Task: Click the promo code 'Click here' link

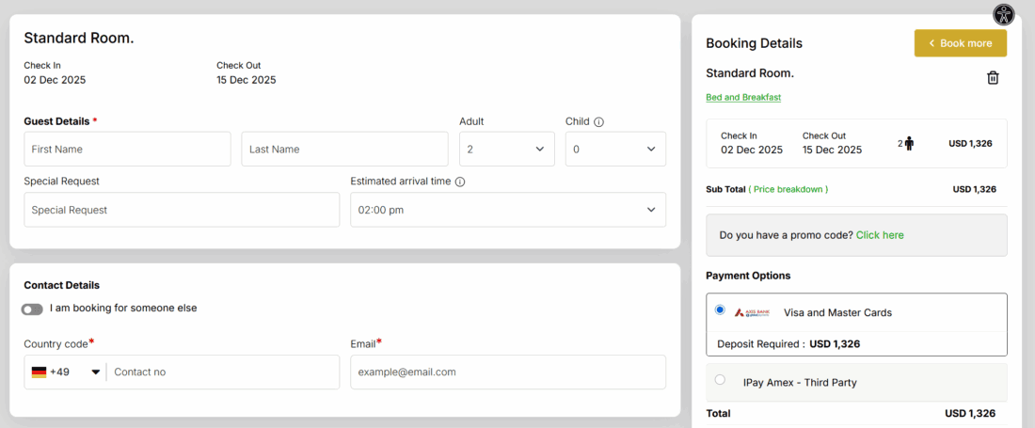Action: coord(880,235)
